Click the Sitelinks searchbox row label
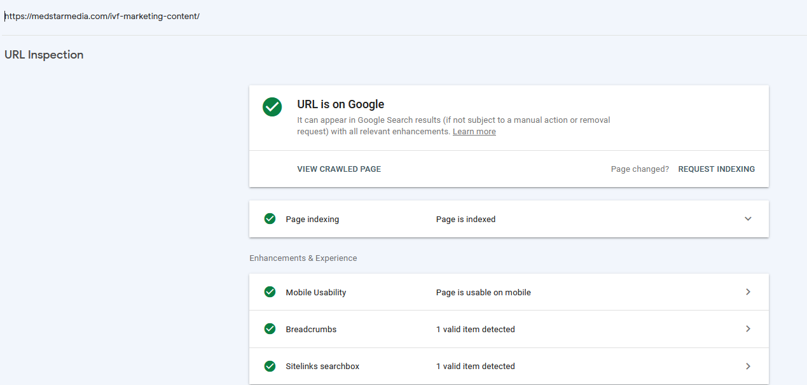Viewport: 807px width, 385px height. click(322, 367)
